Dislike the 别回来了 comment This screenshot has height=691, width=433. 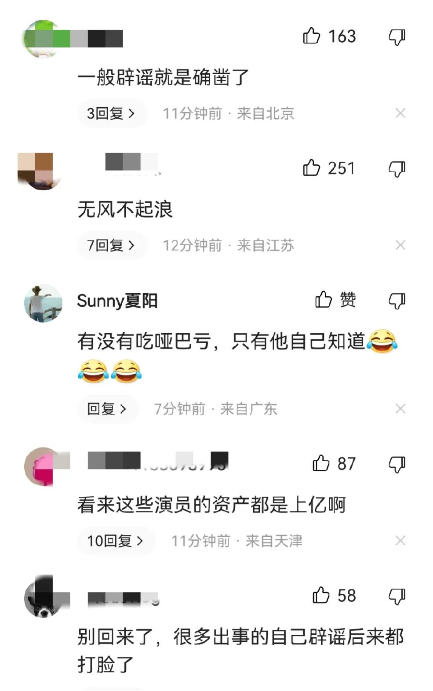click(397, 596)
